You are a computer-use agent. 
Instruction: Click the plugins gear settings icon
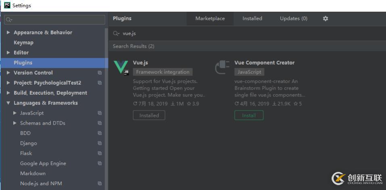[x=325, y=19]
